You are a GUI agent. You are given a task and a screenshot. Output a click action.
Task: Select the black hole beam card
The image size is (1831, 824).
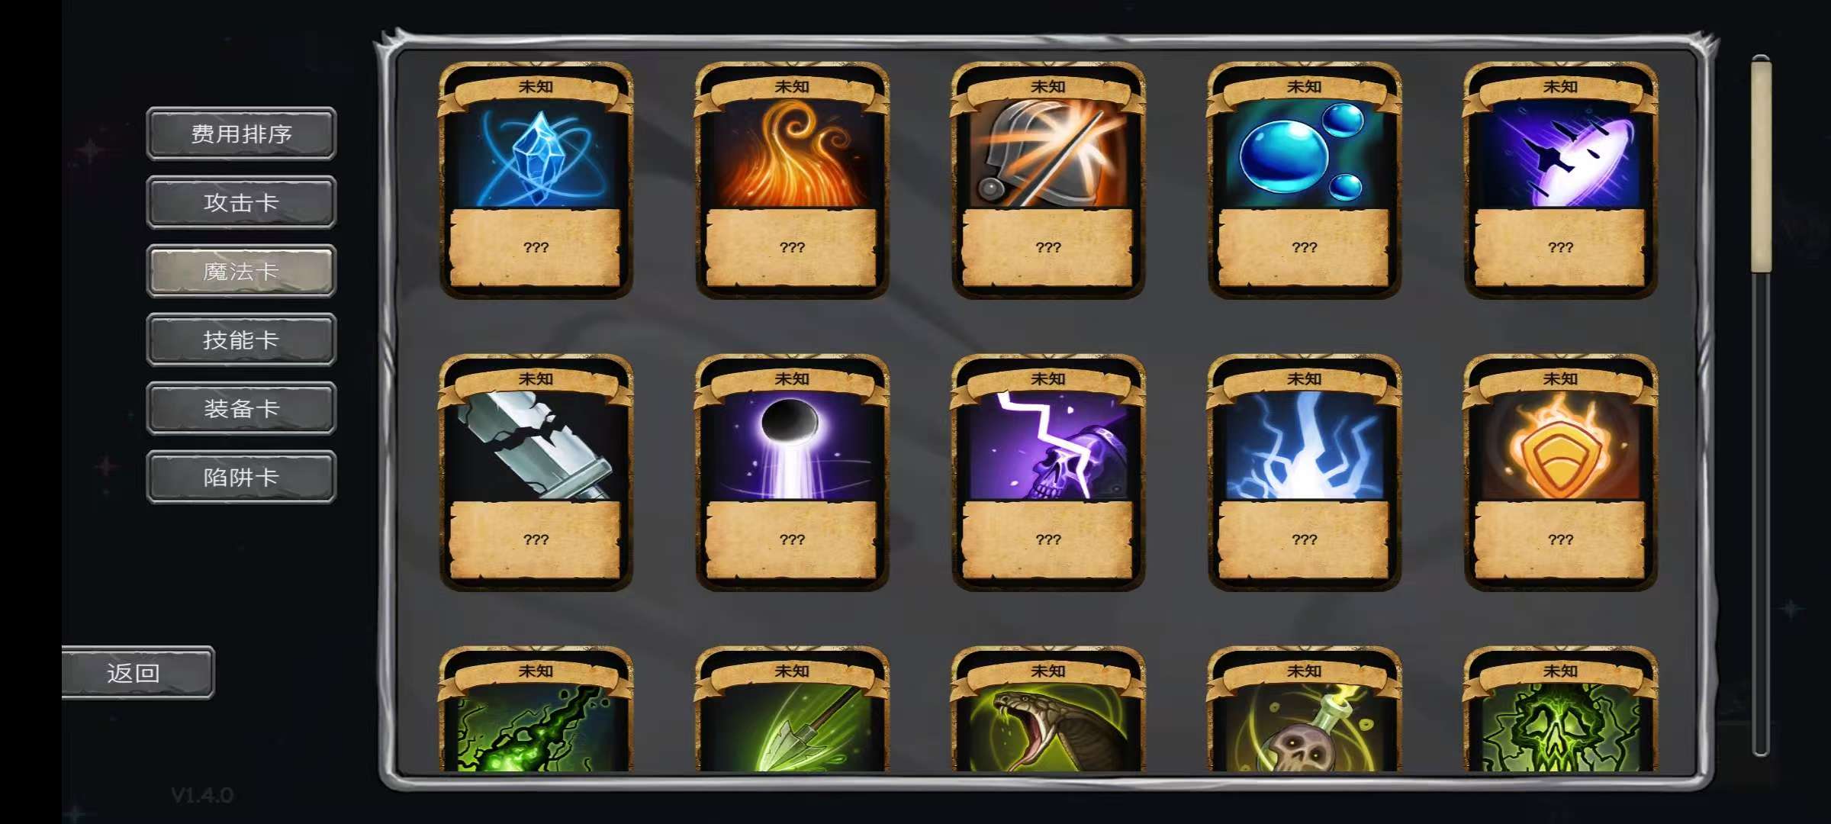(x=792, y=472)
